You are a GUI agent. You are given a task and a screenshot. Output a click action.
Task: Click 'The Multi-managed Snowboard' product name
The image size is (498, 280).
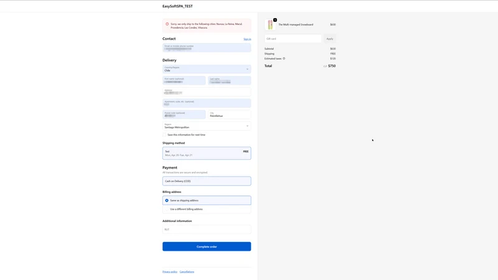pyautogui.click(x=296, y=24)
